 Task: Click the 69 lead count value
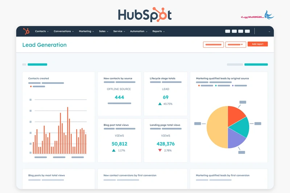[x=166, y=97]
